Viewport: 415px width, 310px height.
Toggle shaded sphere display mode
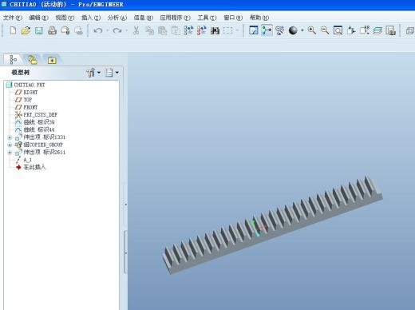(293, 30)
